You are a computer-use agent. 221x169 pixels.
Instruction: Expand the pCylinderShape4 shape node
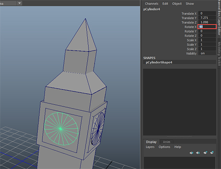(x=159, y=62)
